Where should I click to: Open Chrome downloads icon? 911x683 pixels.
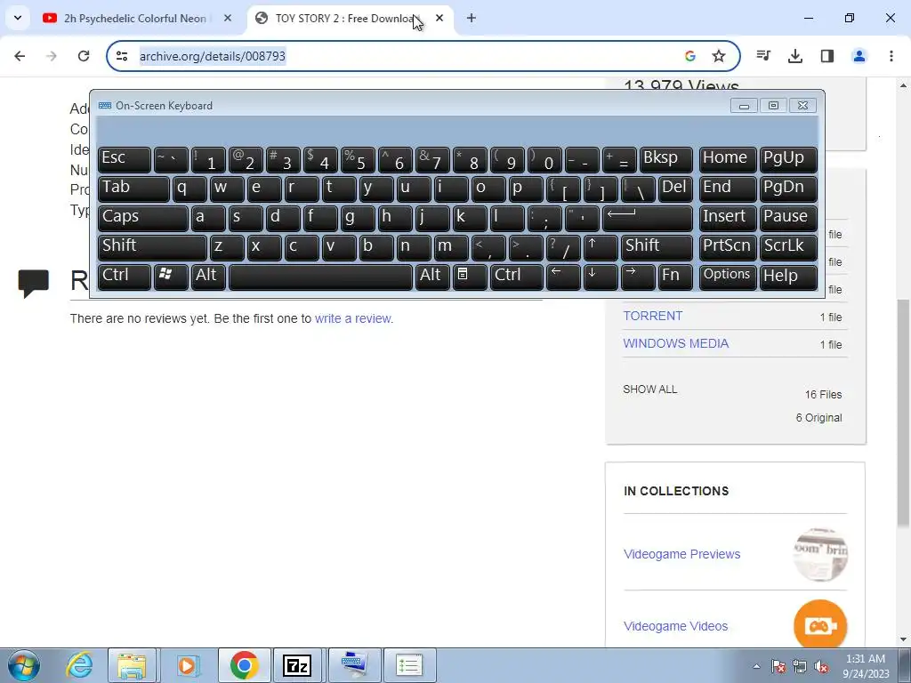(795, 56)
